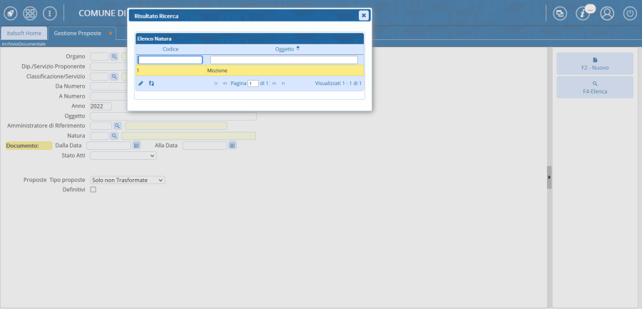Open the user profile icon
Image resolution: width=642 pixels, height=309 pixels.
click(607, 13)
